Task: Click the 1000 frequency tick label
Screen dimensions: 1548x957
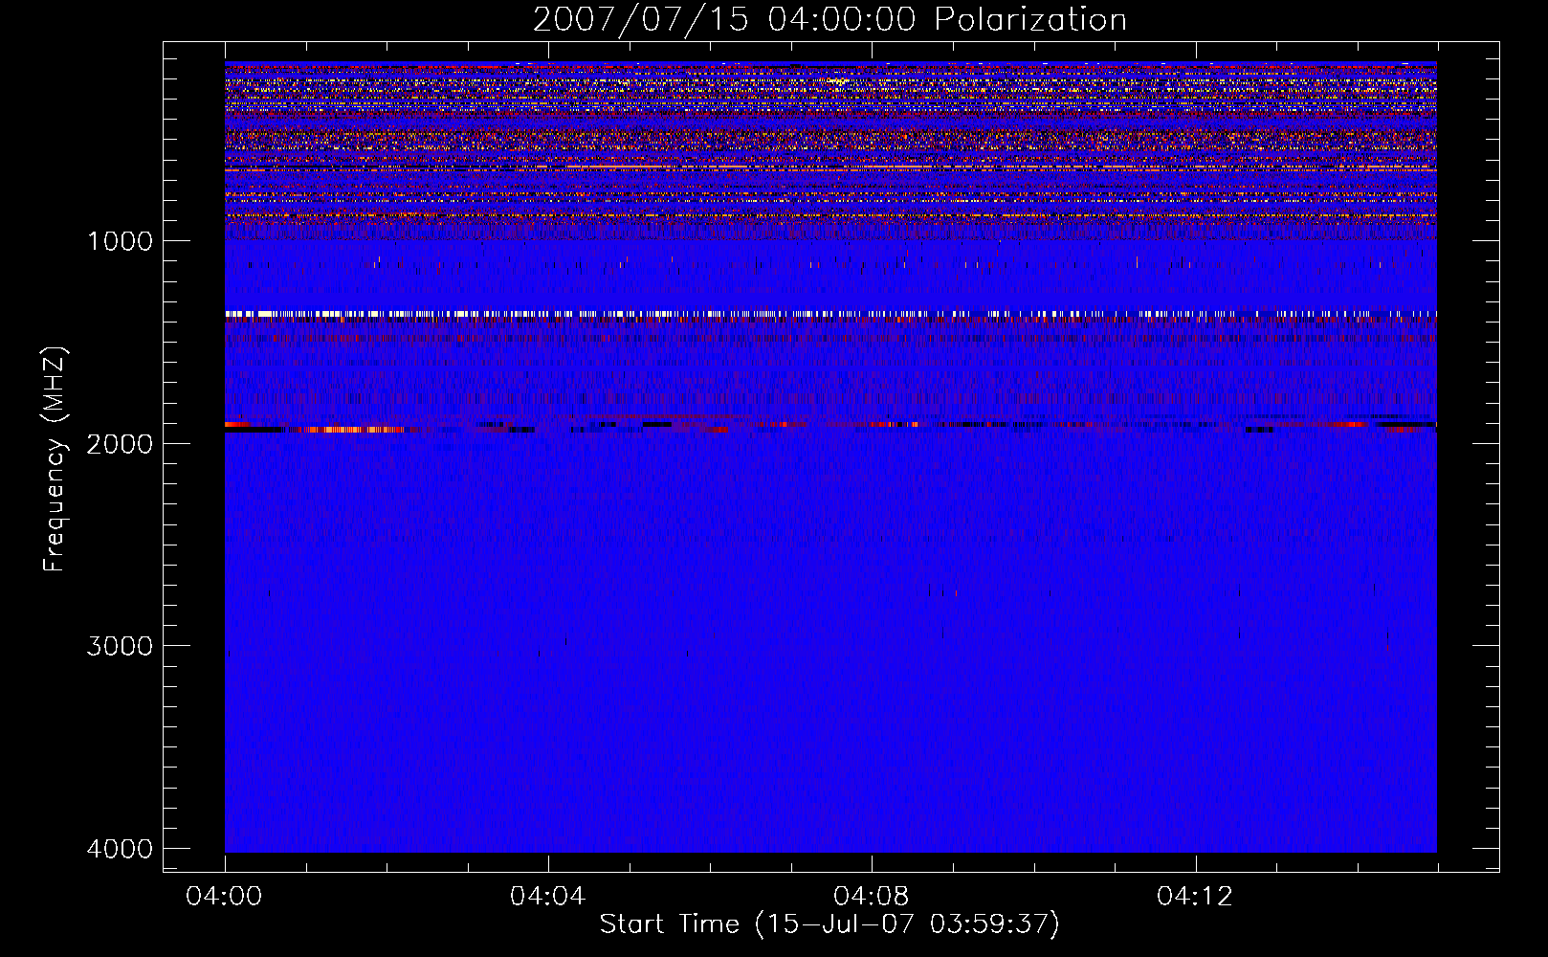Action: click(120, 241)
